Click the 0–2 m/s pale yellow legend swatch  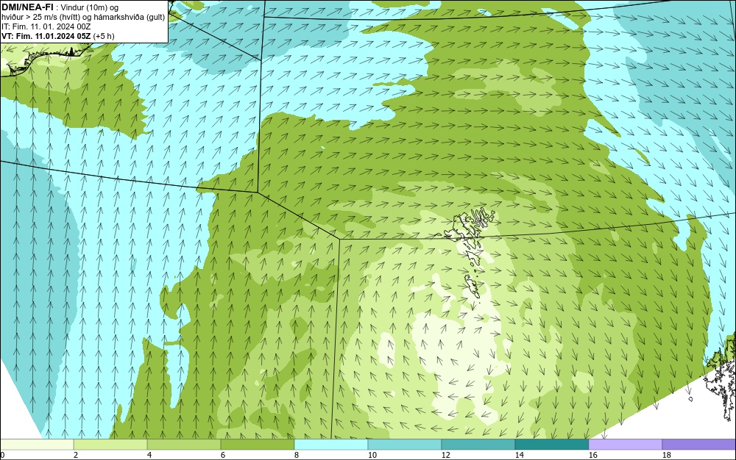click(x=37, y=444)
